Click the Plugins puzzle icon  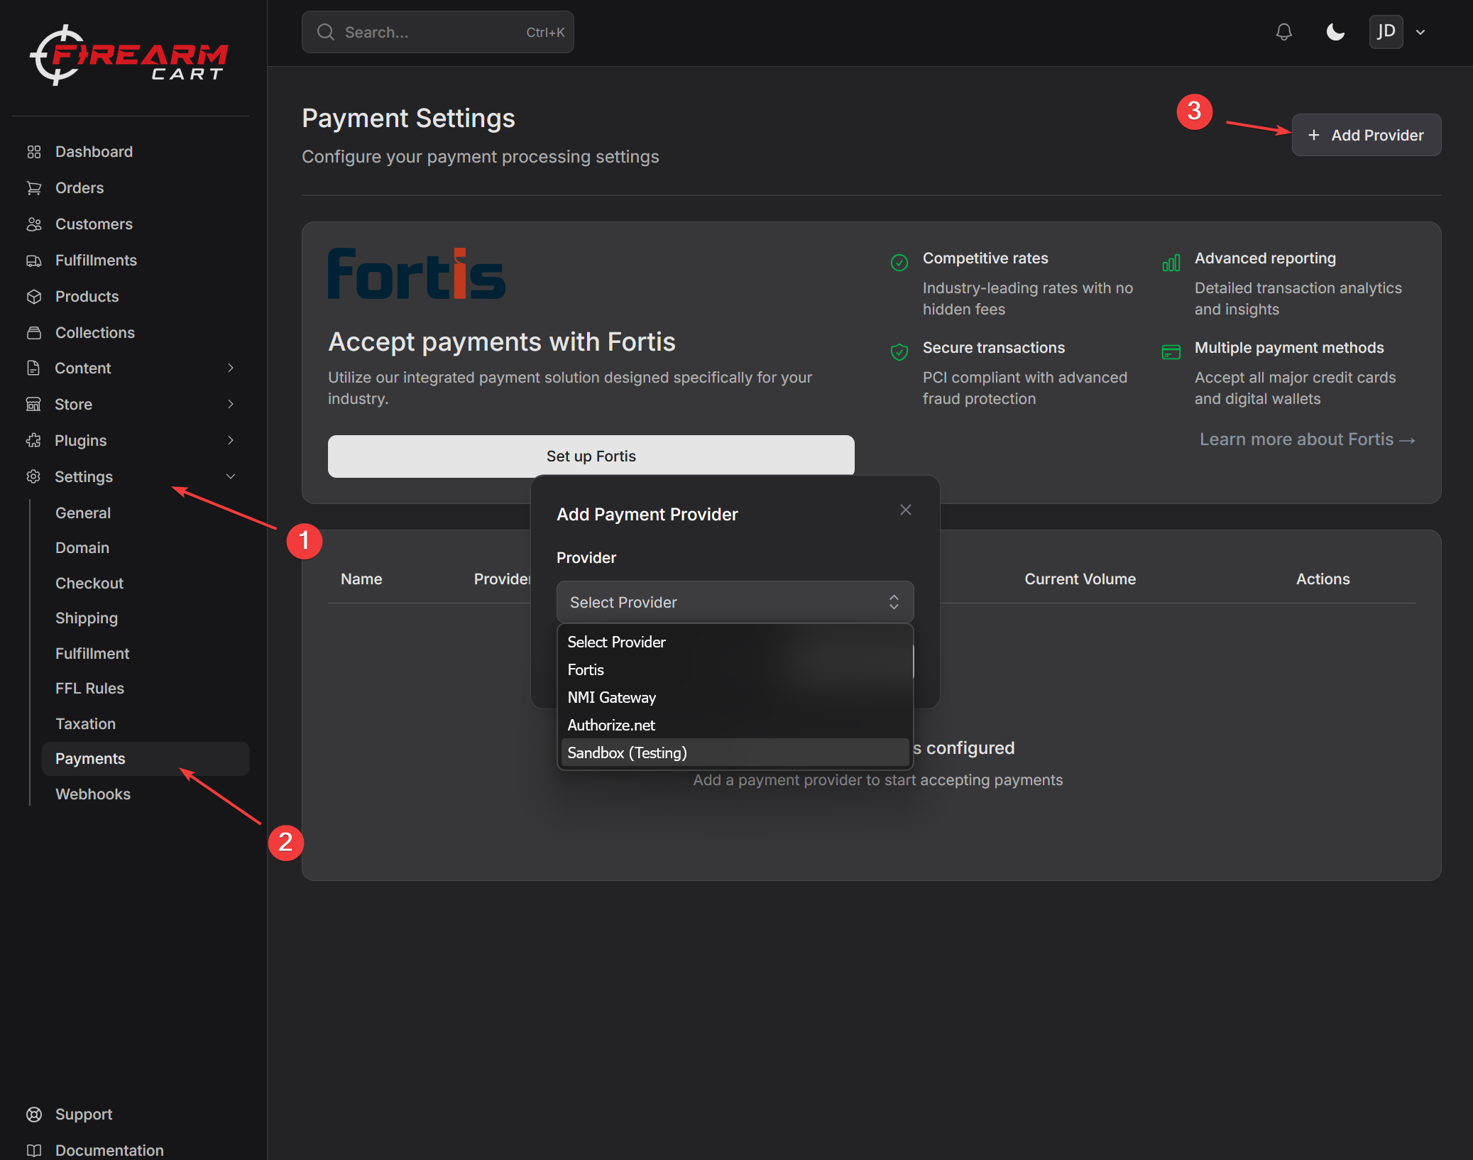[33, 440]
